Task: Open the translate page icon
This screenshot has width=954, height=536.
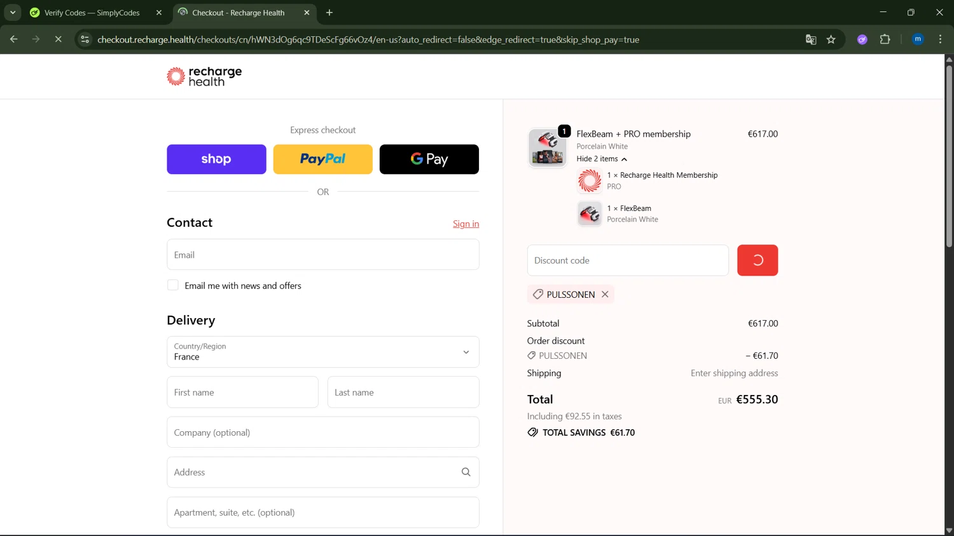Action: 811,39
